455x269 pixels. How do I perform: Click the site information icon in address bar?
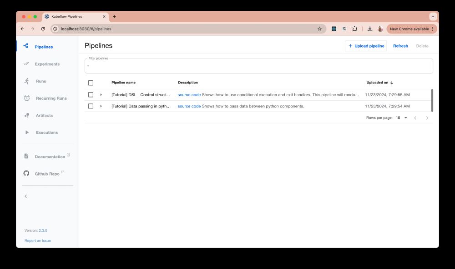point(55,29)
